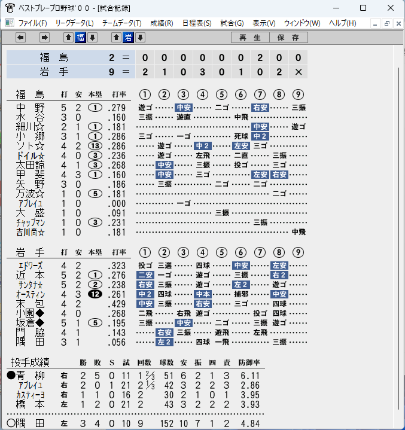Open the ヘルプ(H) menu
The height and width of the screenshot is (430, 405).
pos(342,23)
